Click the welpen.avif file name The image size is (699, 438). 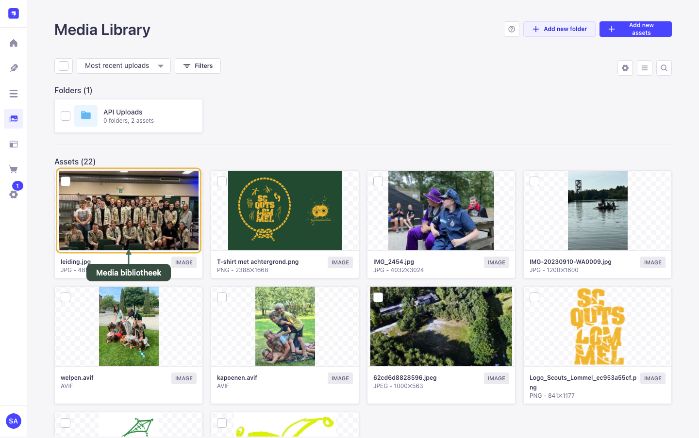coord(77,378)
